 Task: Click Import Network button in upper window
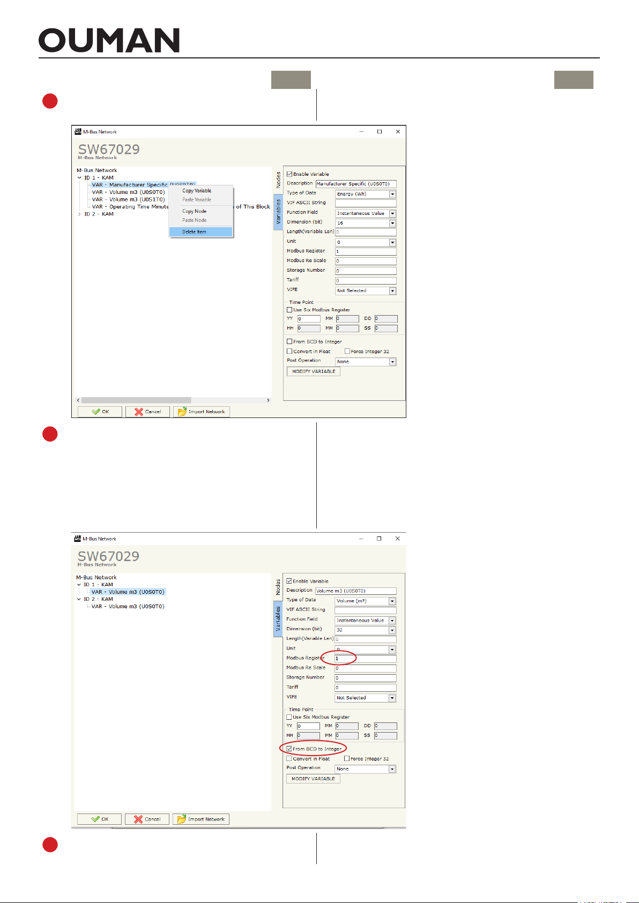pos(202,412)
